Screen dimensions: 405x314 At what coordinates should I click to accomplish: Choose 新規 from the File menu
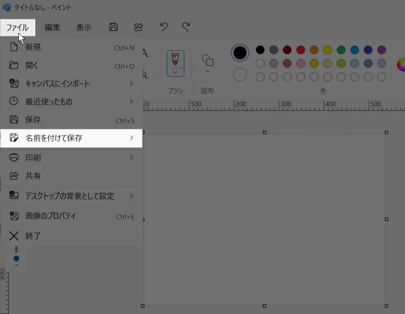[71, 47]
